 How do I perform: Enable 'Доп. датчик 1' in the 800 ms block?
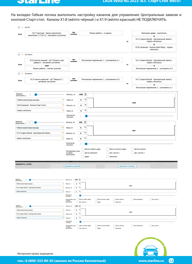pos(108,153)
